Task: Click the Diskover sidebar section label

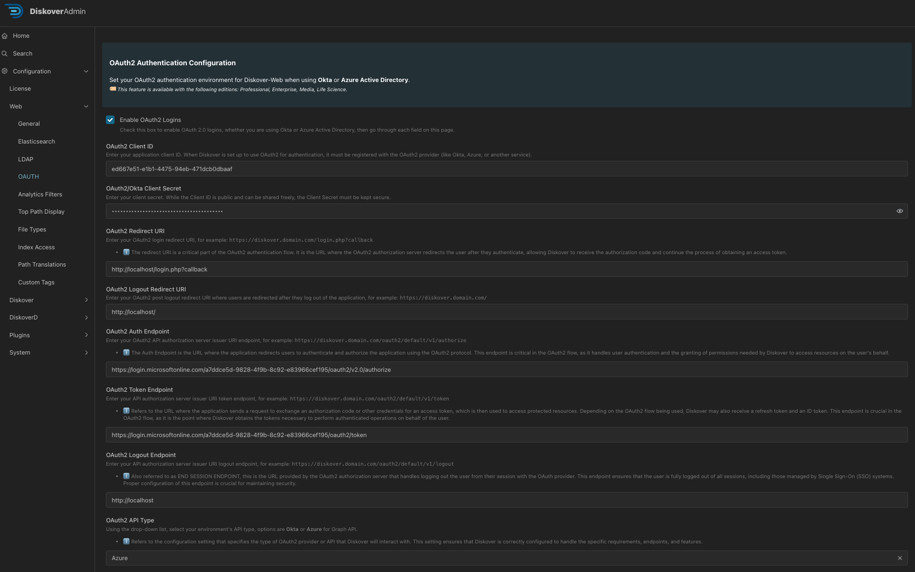Action: [21, 300]
